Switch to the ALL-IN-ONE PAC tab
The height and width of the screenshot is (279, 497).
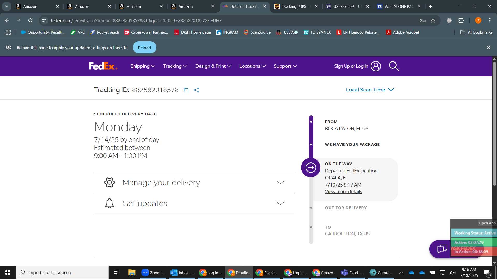[399, 6]
